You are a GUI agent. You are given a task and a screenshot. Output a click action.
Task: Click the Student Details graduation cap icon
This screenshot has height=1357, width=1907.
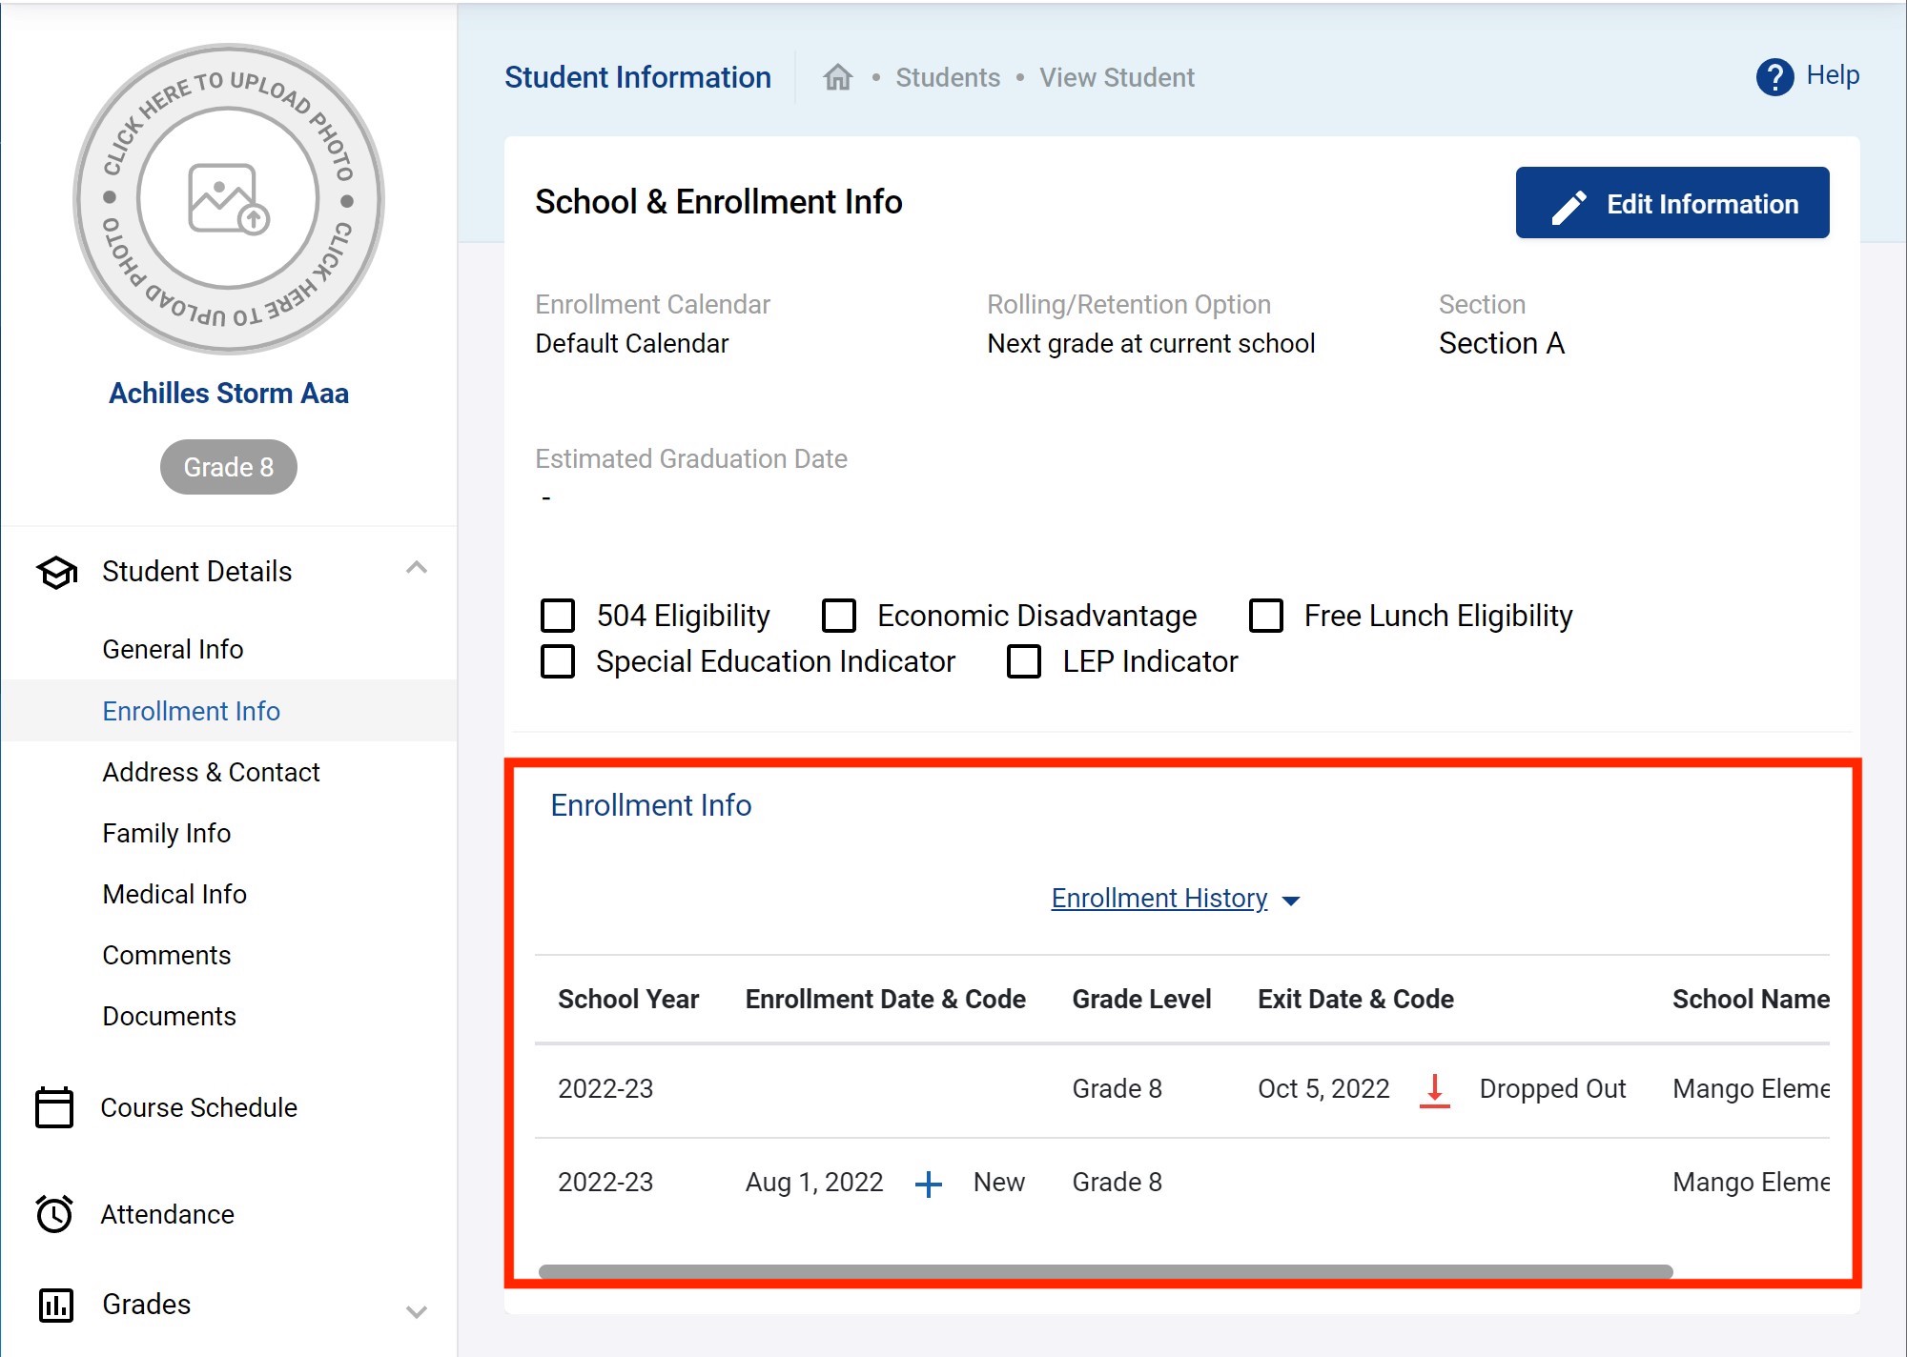point(56,572)
